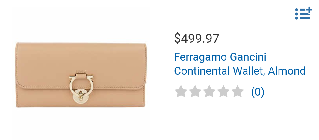Open the (0) reviews count link

coord(258,92)
